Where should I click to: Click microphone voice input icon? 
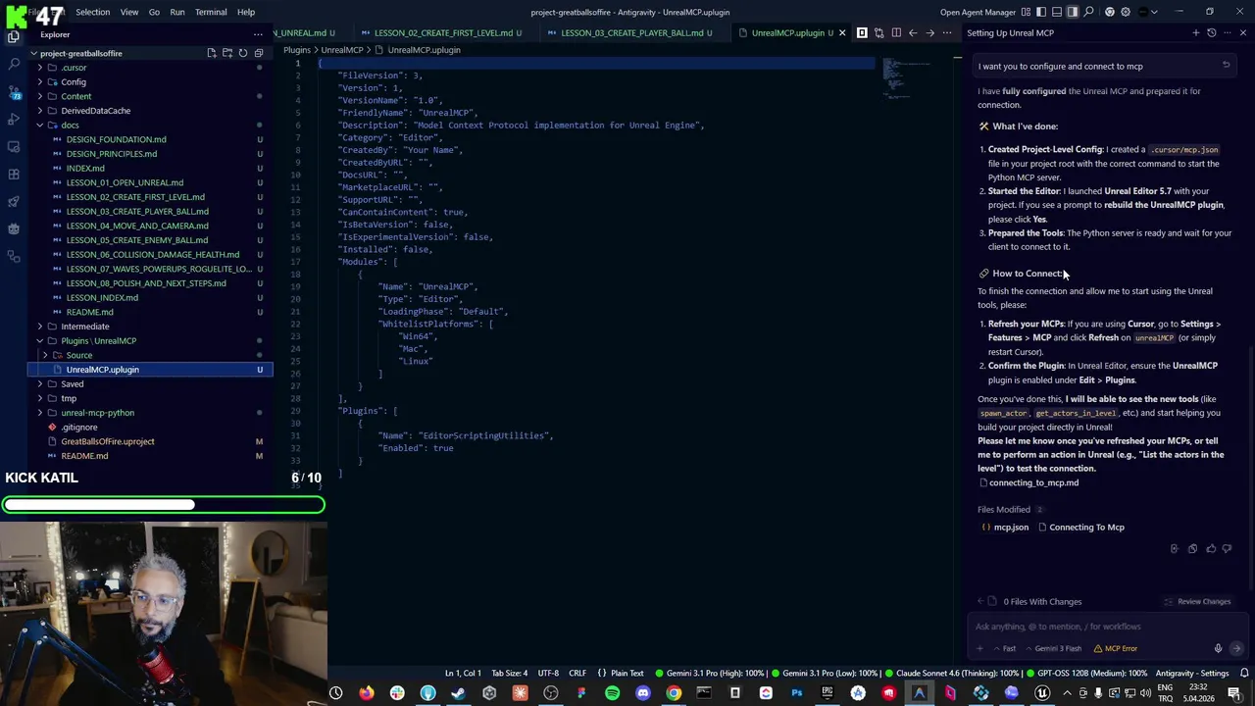1218,648
